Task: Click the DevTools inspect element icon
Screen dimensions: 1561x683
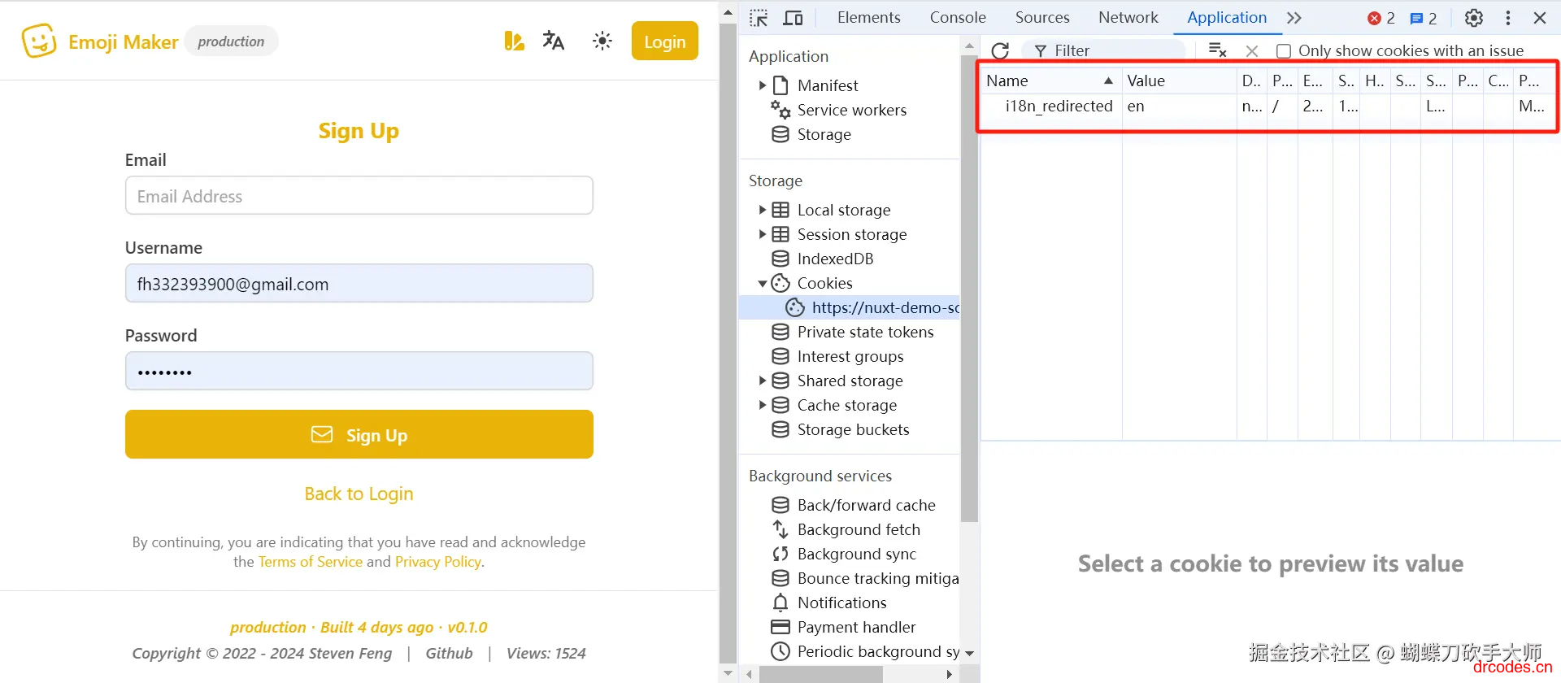Action: point(759,18)
